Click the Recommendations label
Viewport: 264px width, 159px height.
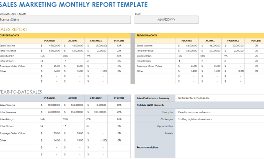(148, 147)
